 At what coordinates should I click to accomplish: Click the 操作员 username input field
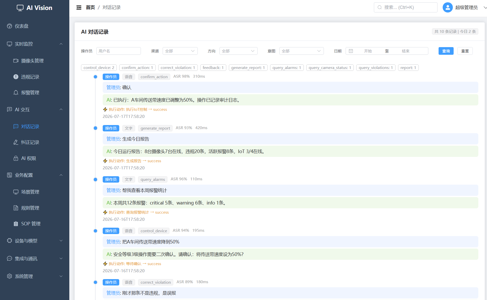(x=119, y=51)
